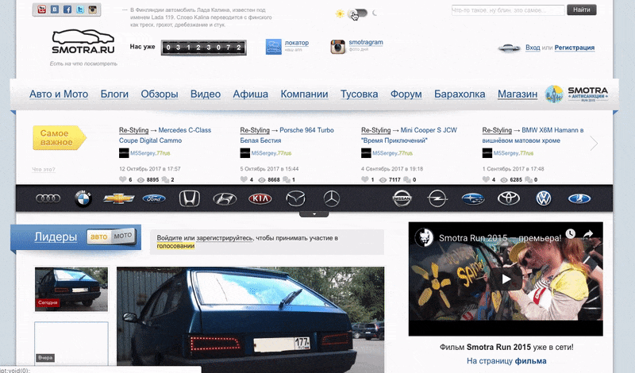635x373 pixels.
Task: Click the Вход login link
Action: click(533, 48)
